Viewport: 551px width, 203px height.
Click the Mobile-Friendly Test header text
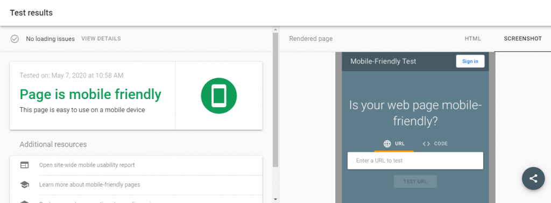pyautogui.click(x=383, y=61)
